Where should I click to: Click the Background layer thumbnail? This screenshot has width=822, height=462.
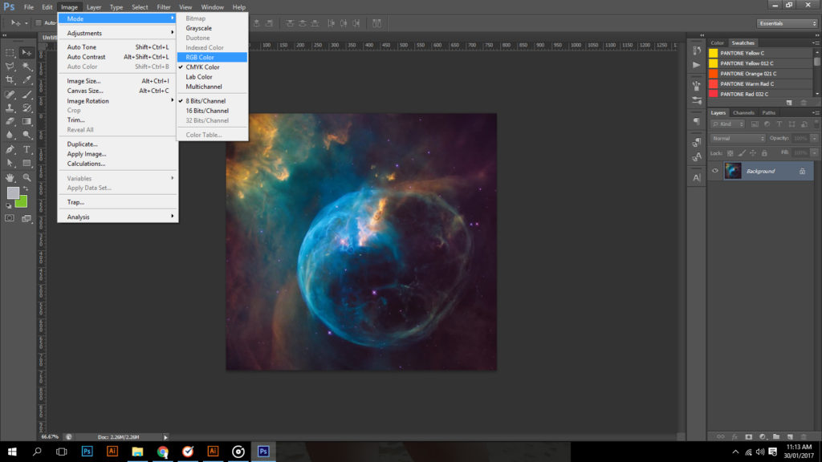pos(733,171)
